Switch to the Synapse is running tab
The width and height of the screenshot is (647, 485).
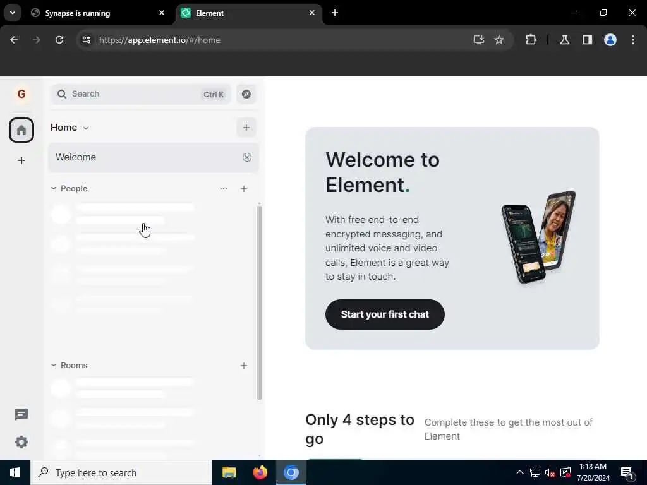pos(97,13)
